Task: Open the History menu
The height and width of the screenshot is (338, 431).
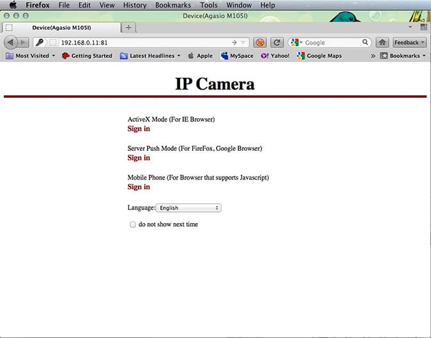Action: (x=135, y=5)
